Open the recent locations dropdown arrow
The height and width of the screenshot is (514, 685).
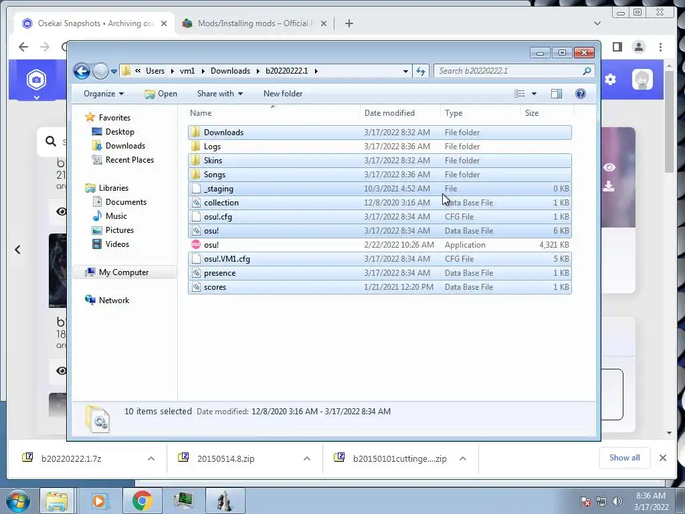coord(114,71)
